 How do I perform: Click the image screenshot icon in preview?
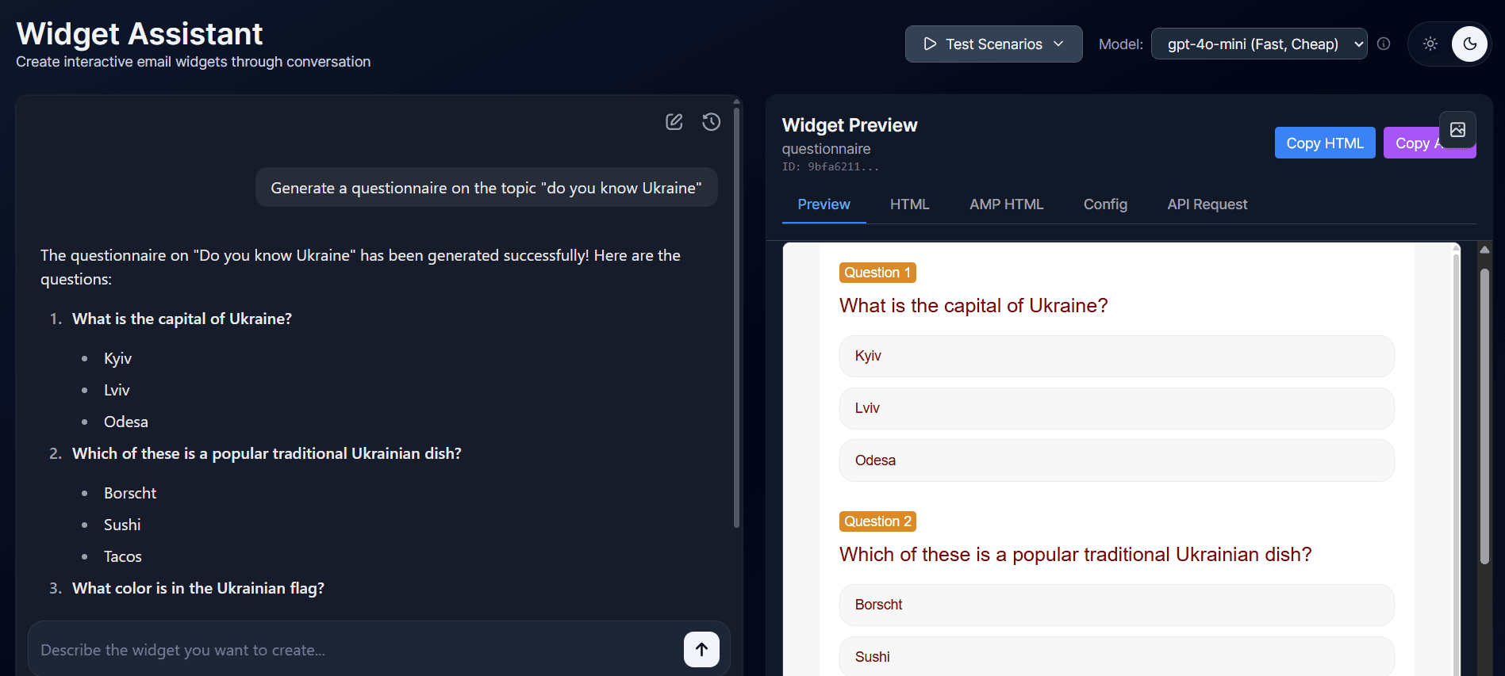point(1457,130)
